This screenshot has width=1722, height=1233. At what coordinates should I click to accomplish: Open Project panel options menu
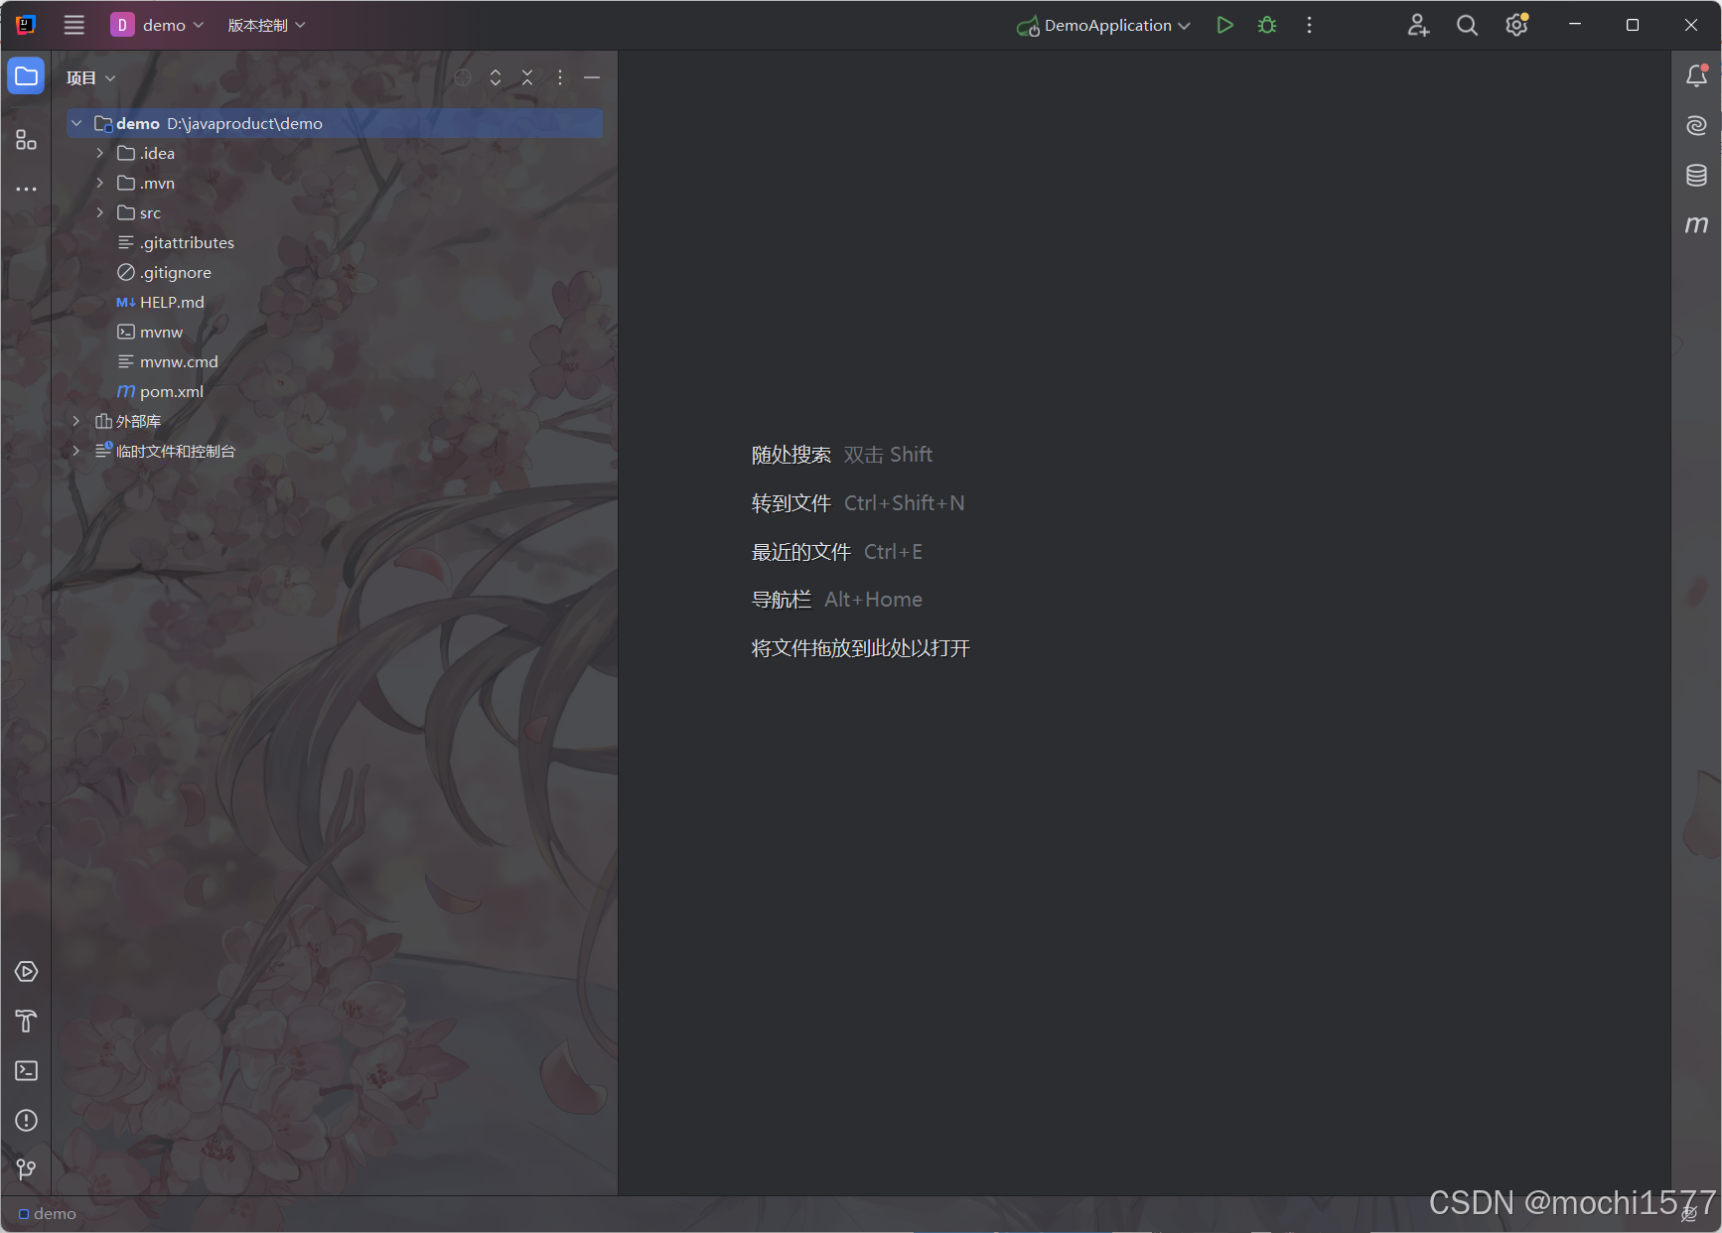click(560, 77)
